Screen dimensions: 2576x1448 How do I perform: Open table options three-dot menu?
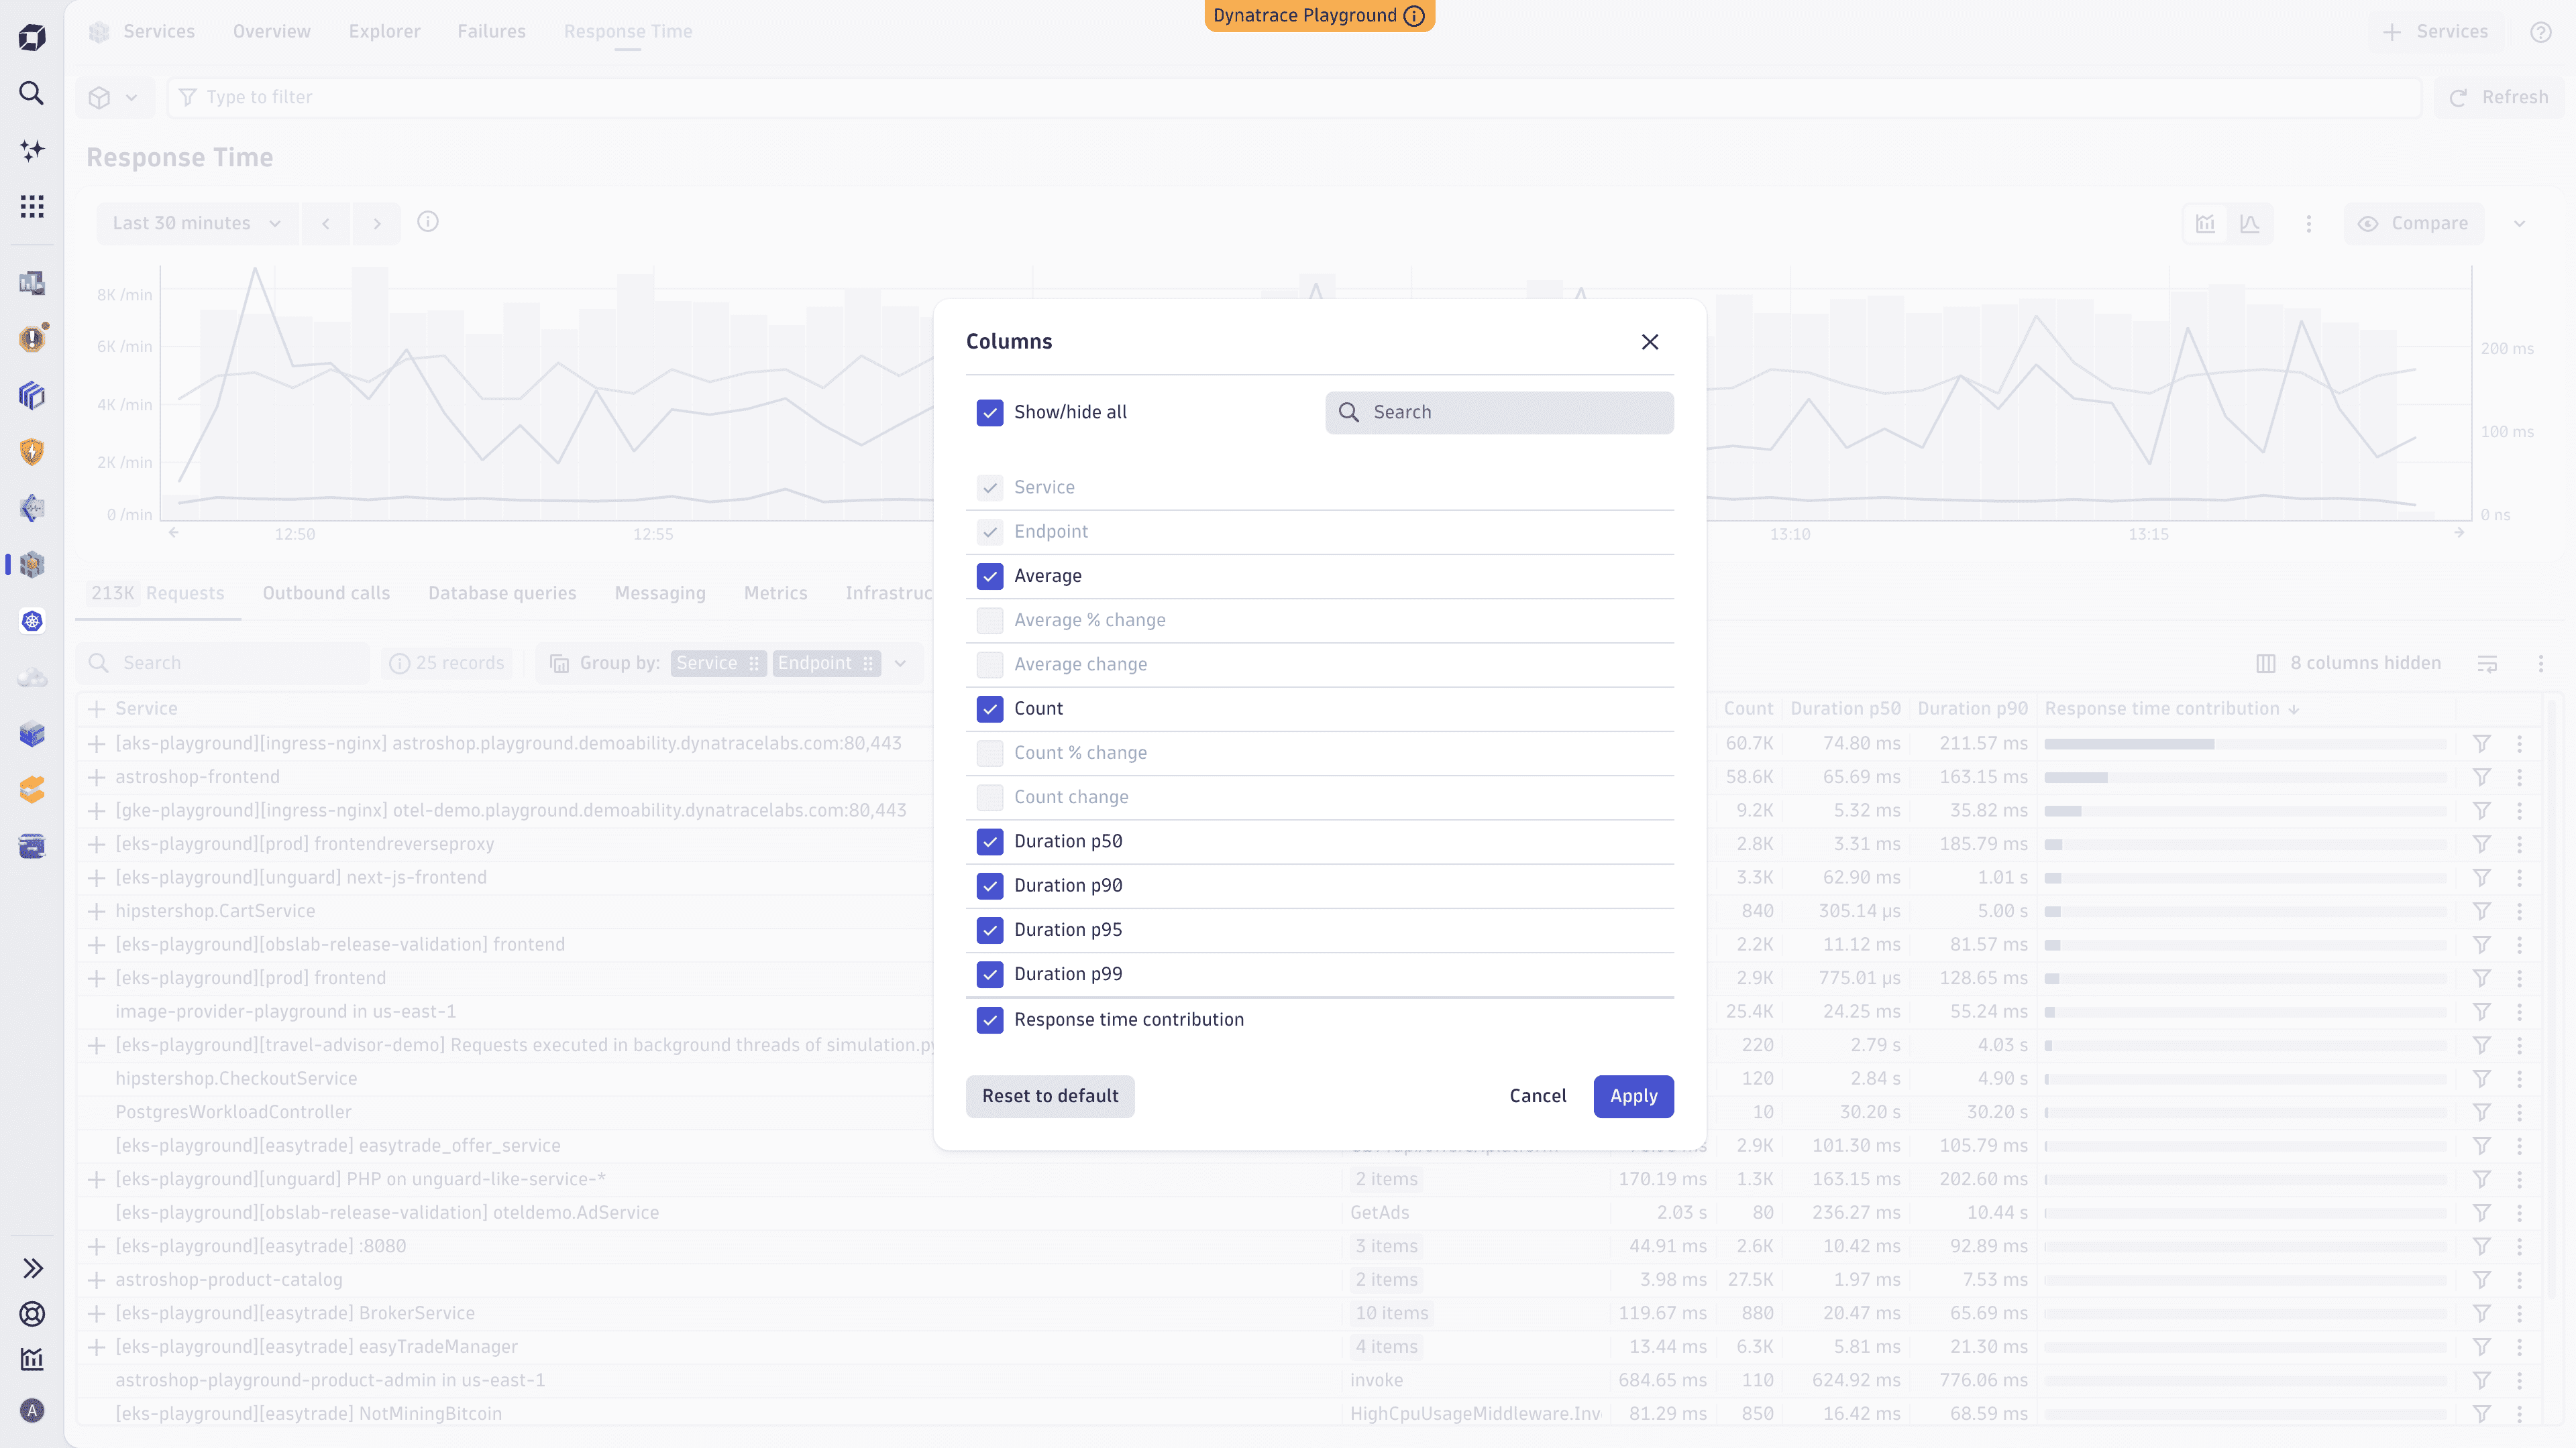pos(2540,664)
